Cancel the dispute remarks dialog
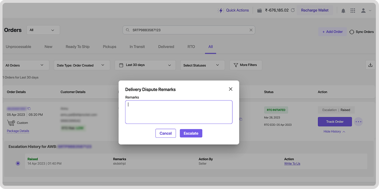This screenshot has width=379, height=189. [x=165, y=133]
